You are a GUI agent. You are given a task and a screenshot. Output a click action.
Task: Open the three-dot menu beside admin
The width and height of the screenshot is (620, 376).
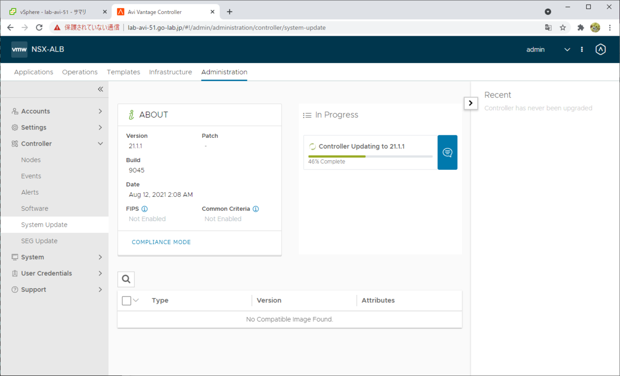(x=582, y=50)
